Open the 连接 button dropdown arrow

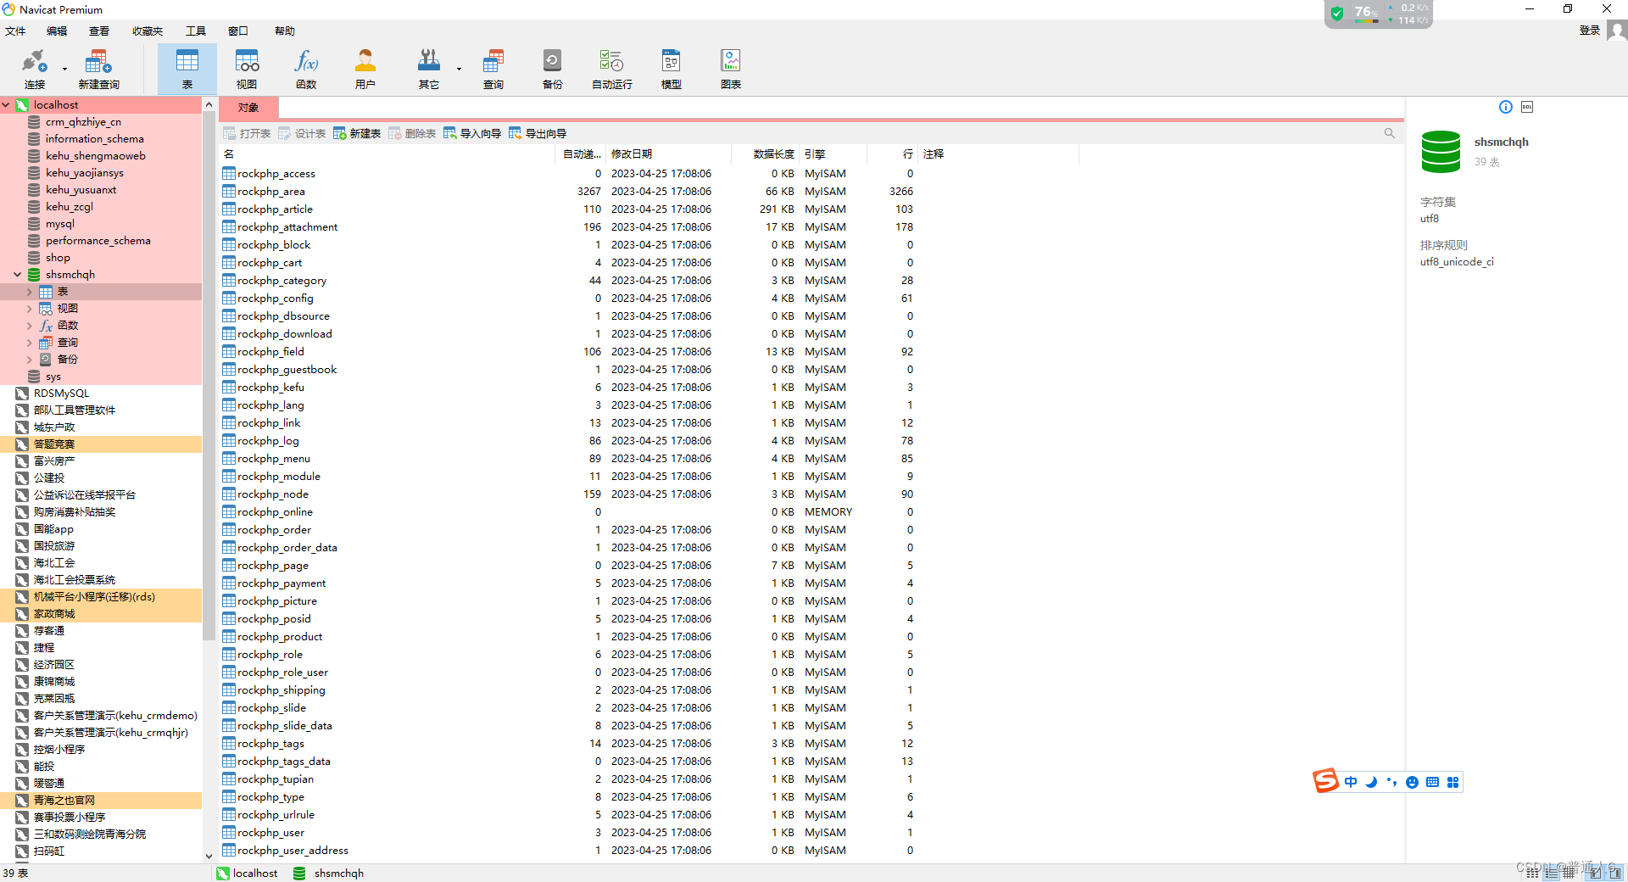[64, 69]
